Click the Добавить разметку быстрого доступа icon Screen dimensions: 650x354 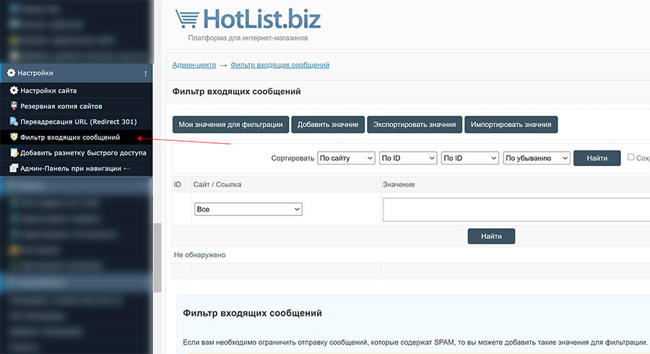(14, 153)
